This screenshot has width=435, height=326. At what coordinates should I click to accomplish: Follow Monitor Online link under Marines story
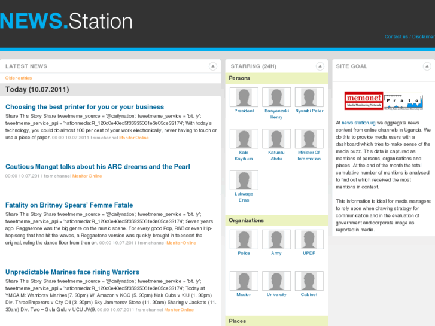coord(179,310)
